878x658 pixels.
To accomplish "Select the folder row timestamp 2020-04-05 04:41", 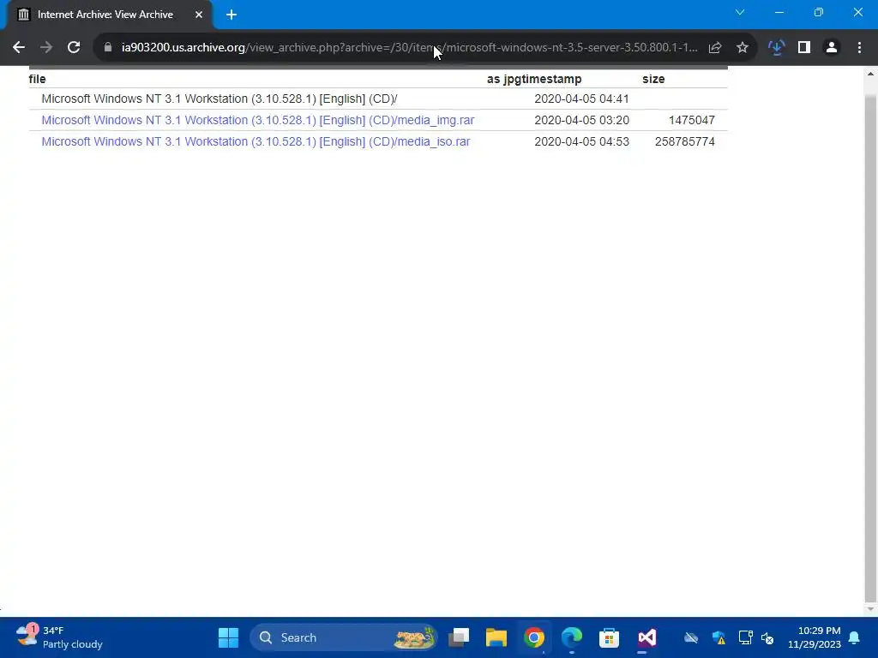I will [x=581, y=99].
